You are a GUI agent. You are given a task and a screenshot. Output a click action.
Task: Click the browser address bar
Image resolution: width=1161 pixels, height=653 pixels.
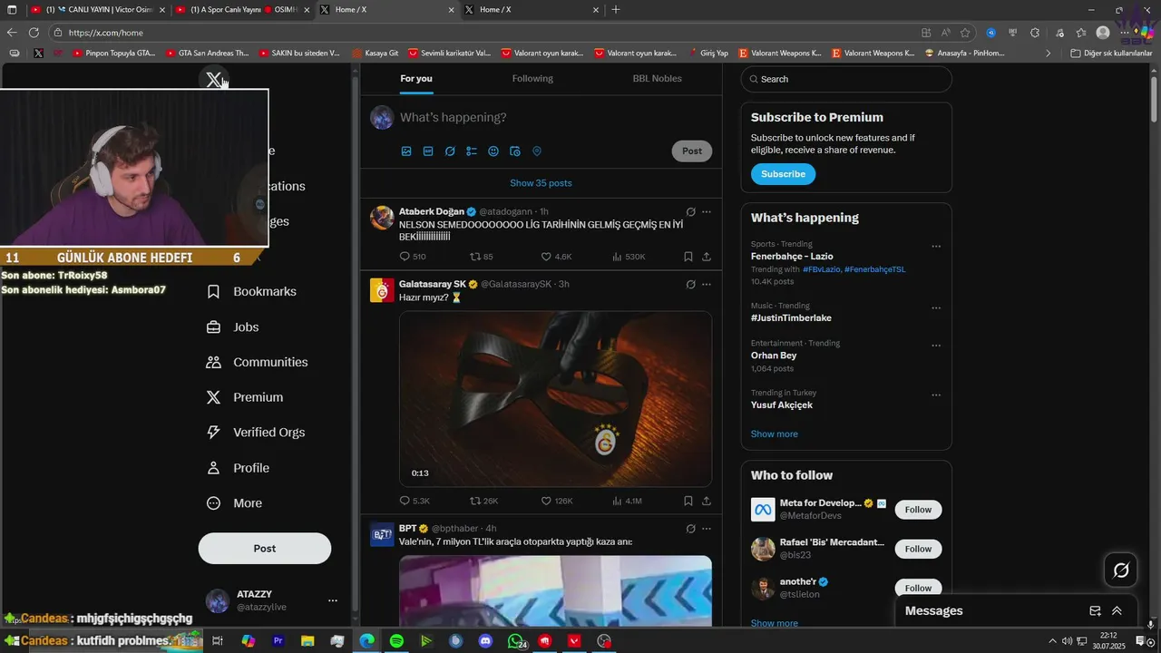[x=490, y=33]
